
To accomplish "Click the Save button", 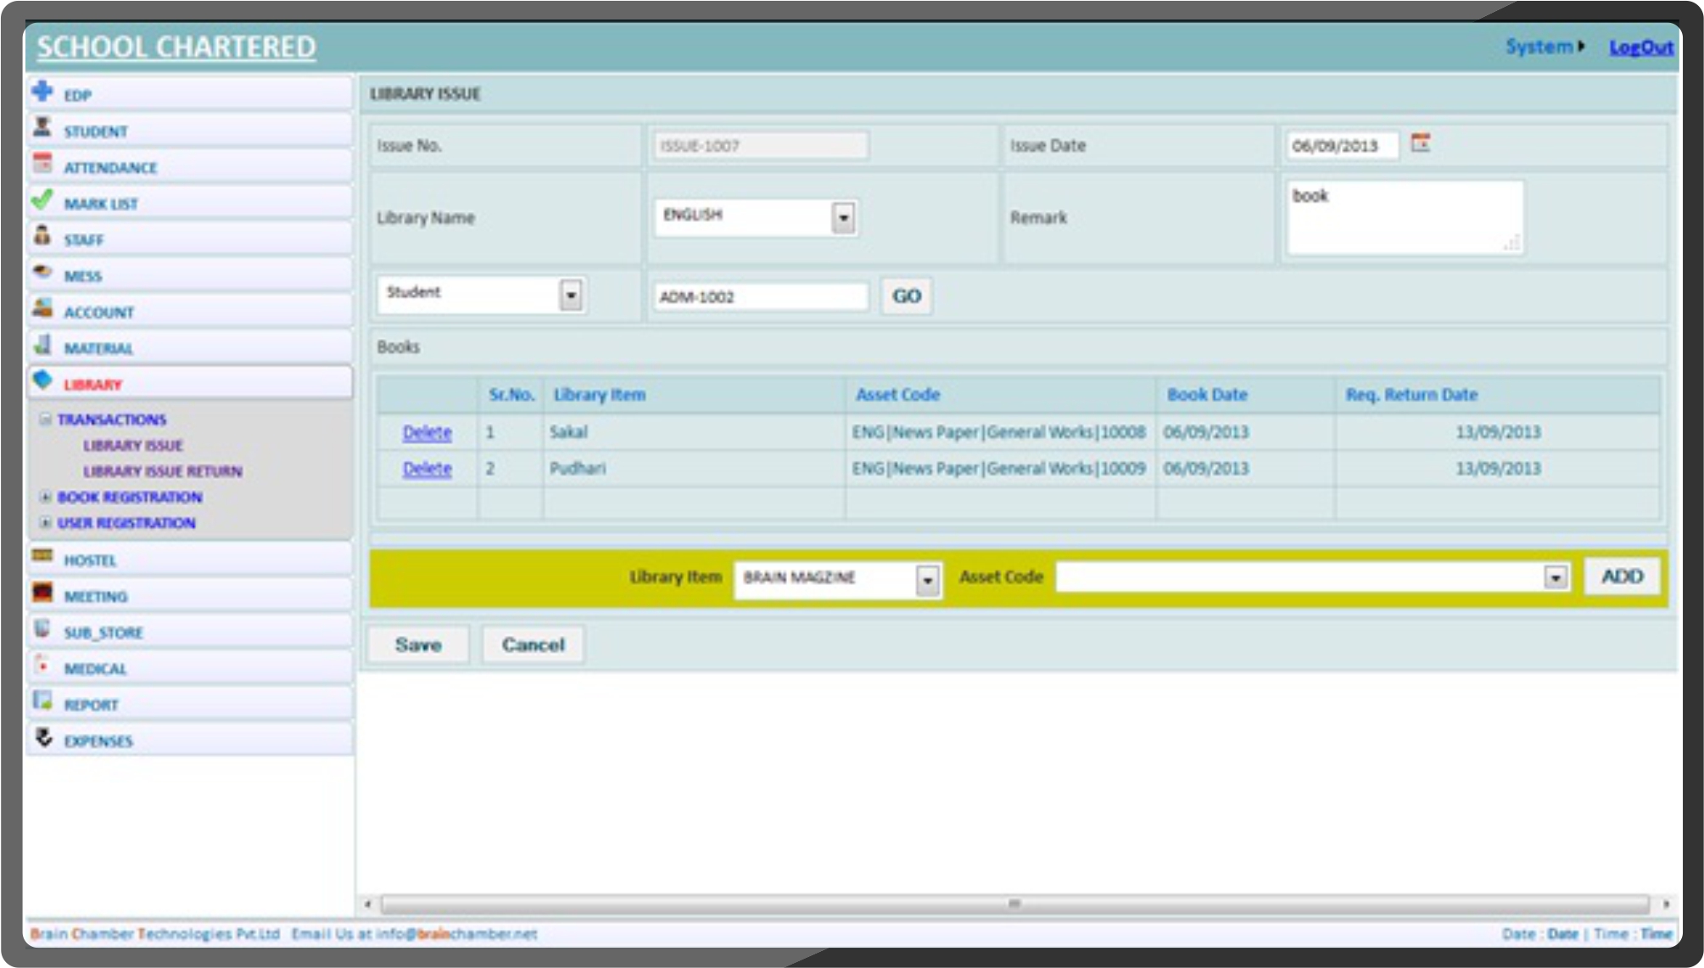I will tap(418, 645).
